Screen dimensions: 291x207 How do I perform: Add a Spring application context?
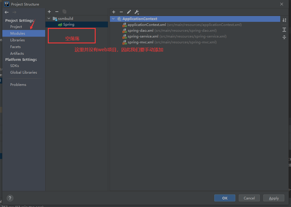coord(114,12)
